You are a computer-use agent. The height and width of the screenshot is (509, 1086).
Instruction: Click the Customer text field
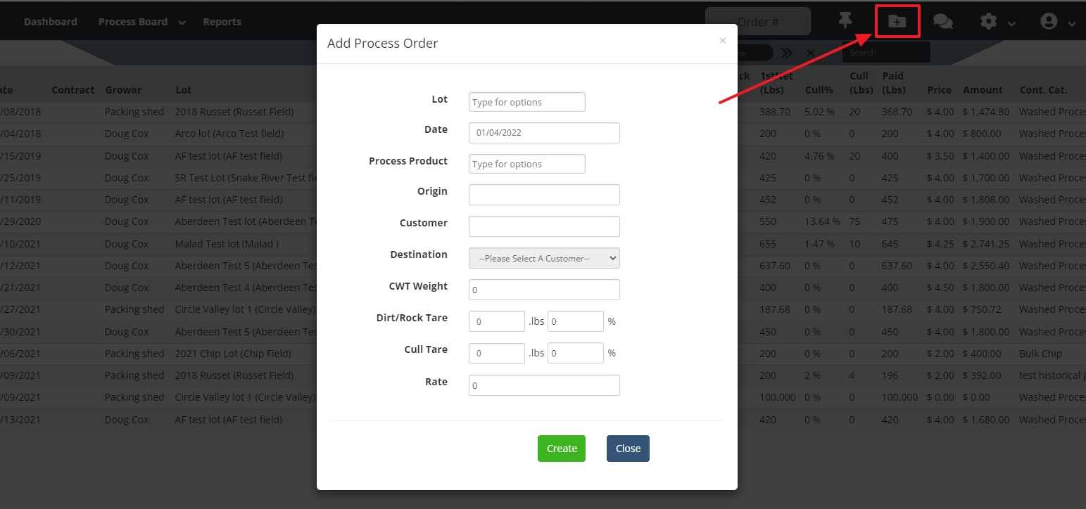point(544,226)
